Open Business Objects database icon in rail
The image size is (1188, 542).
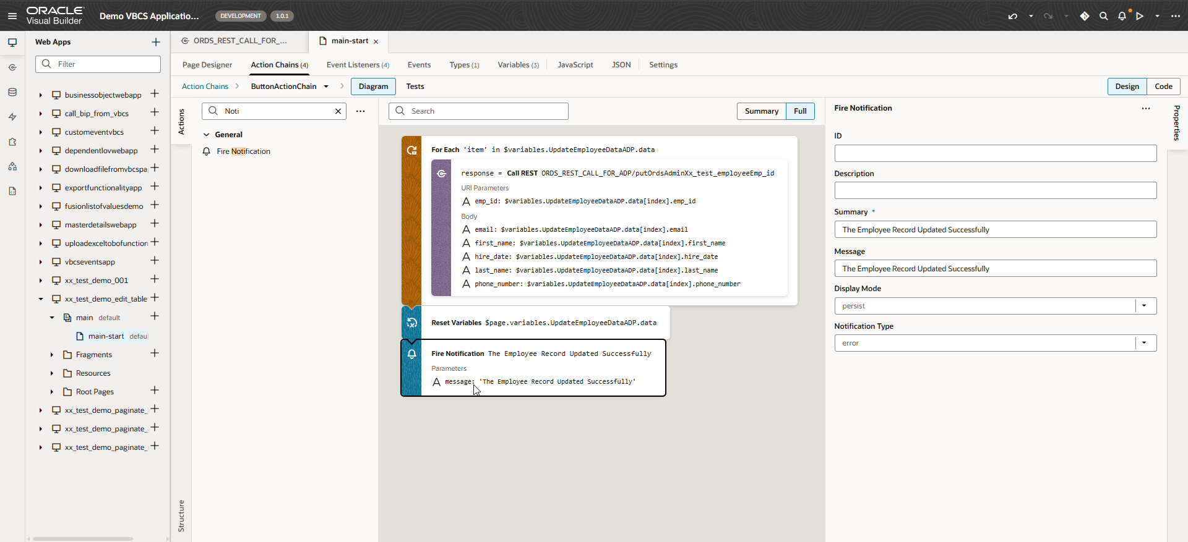click(12, 92)
